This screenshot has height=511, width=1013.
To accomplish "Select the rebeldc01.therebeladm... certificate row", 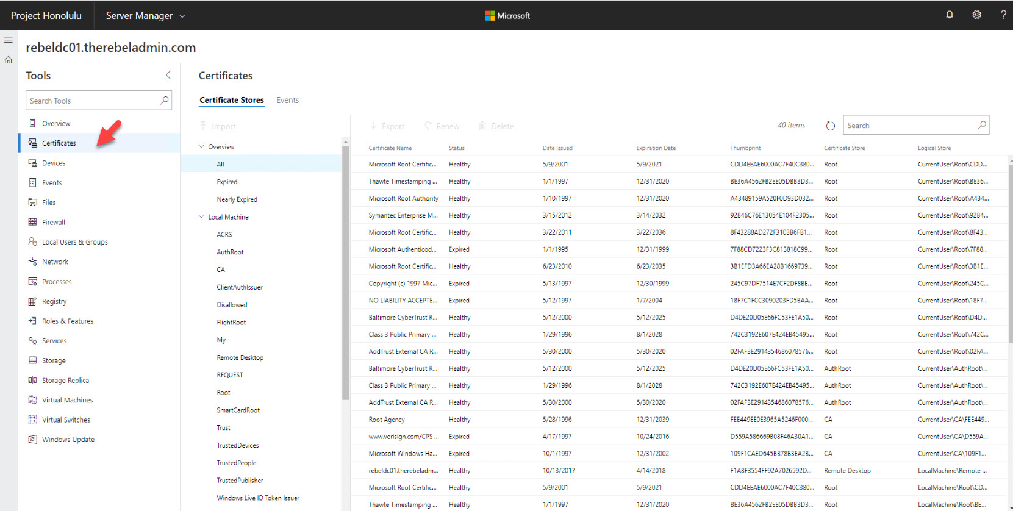I will coord(679,471).
